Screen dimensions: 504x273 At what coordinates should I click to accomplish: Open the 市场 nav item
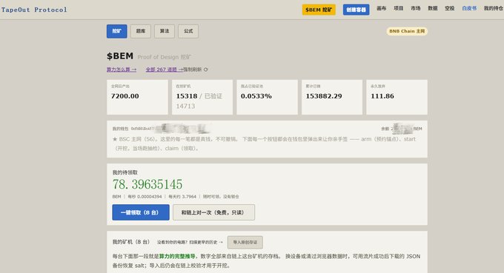click(415, 8)
